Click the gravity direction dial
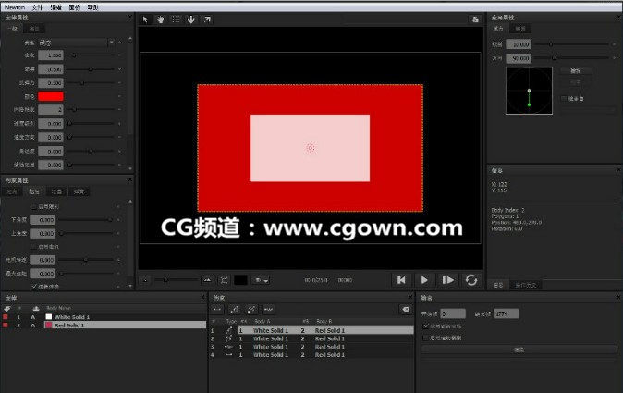This screenshot has width=623, height=393. coord(529,91)
